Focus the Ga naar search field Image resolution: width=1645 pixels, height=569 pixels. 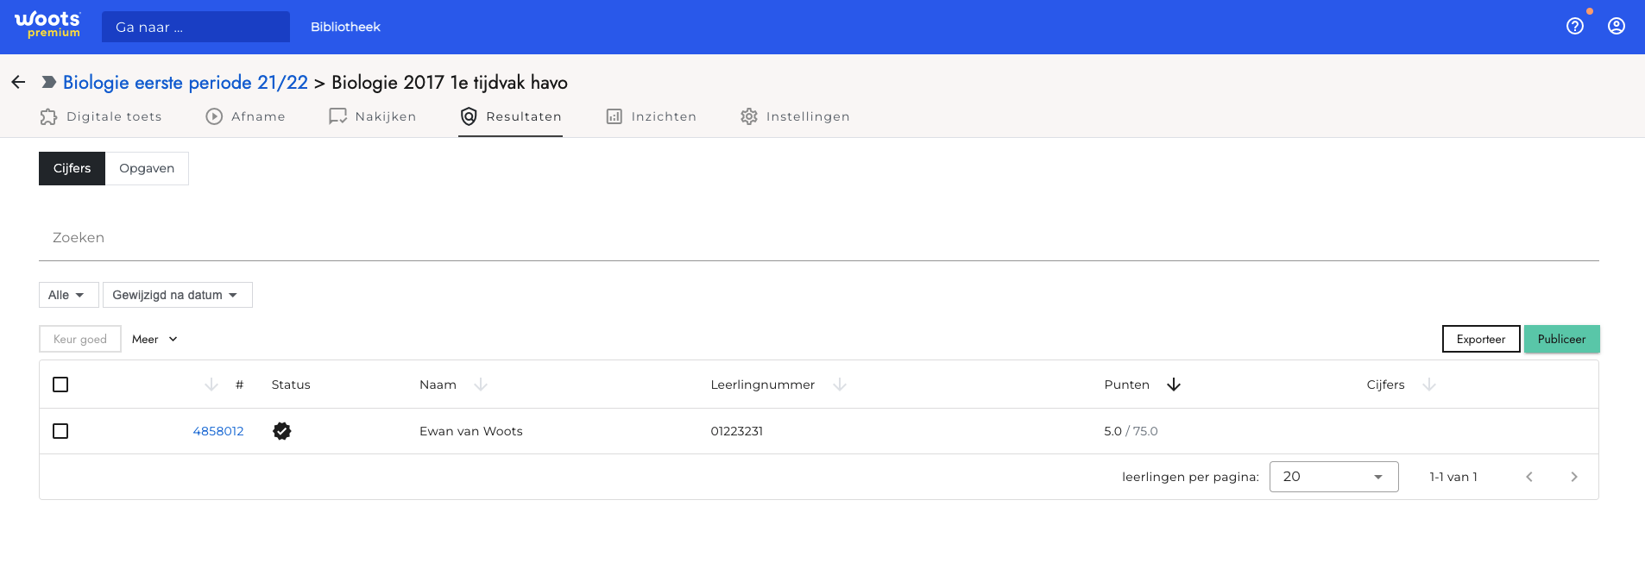pyautogui.click(x=196, y=27)
